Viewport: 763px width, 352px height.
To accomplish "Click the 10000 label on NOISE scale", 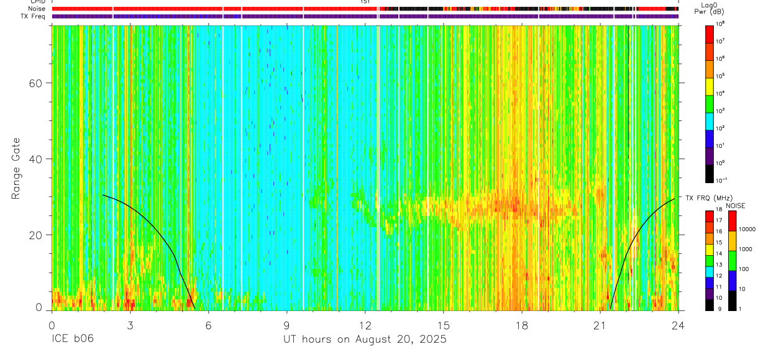I will pyautogui.click(x=749, y=228).
